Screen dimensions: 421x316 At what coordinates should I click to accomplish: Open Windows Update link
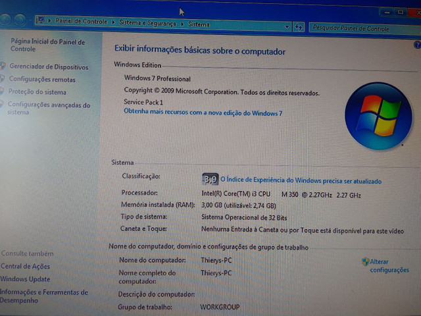coord(25,279)
